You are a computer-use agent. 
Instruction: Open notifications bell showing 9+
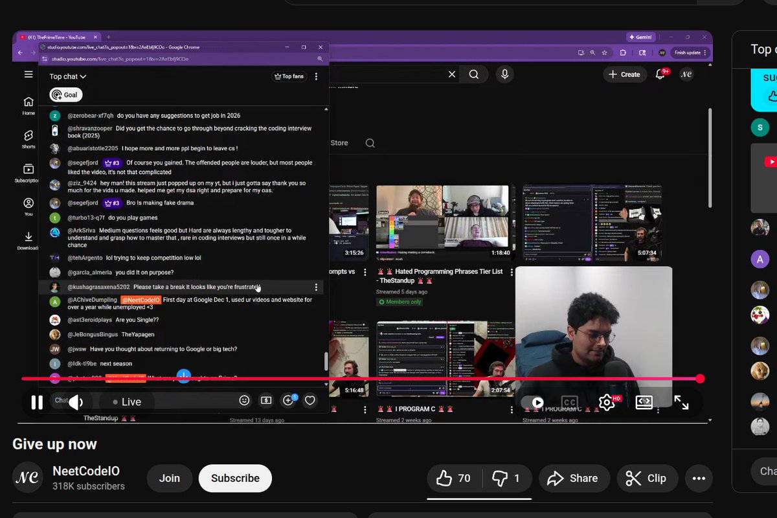(x=661, y=74)
